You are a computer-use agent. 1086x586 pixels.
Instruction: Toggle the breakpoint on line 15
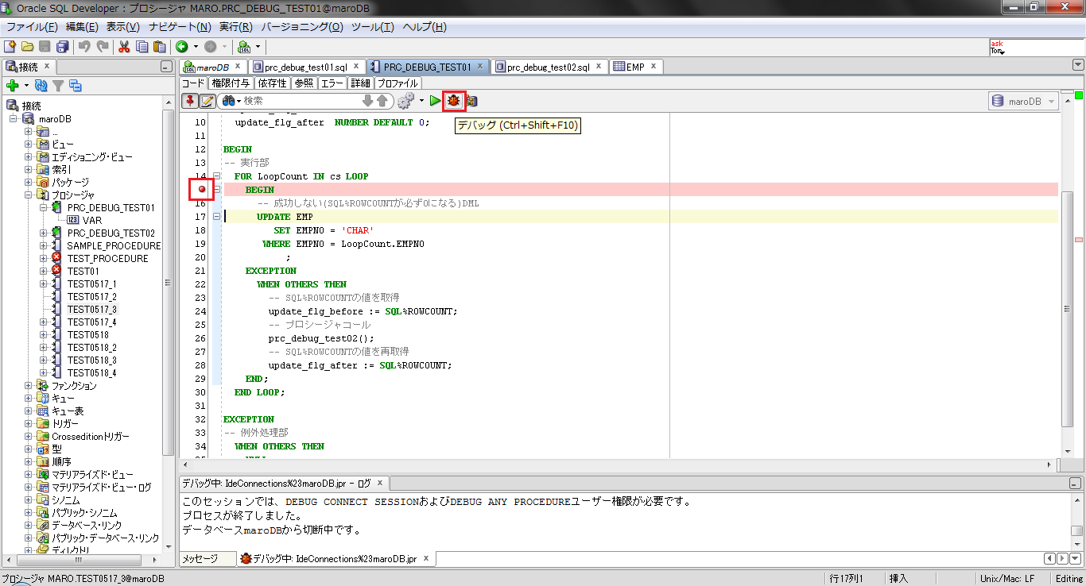[202, 190]
